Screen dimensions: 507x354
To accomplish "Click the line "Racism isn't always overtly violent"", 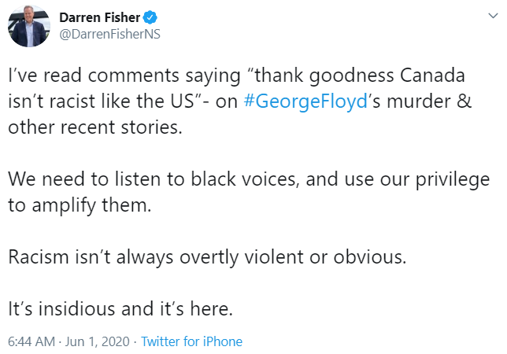I will coord(207,257).
